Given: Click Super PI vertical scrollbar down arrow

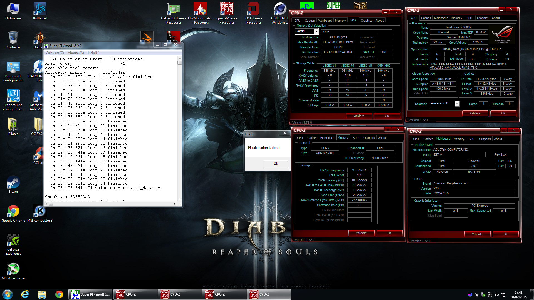Looking at the screenshot, I should pyautogui.click(x=180, y=199).
